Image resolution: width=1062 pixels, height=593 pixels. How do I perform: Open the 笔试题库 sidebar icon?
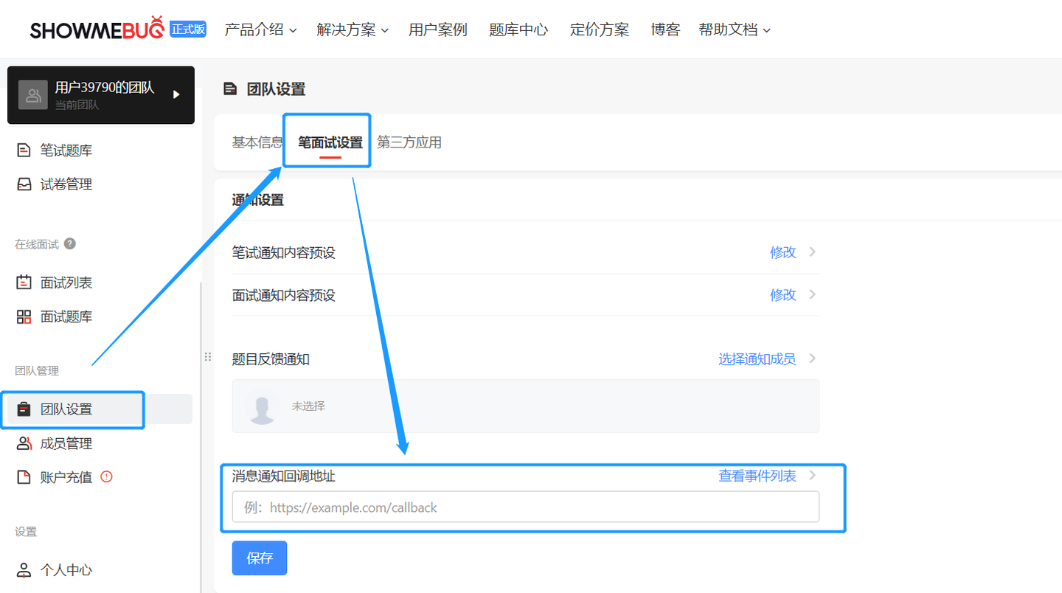click(24, 149)
